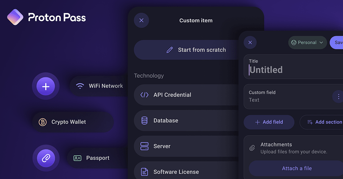Click the purple paperclip circle icon
This screenshot has height=179, width=343.
click(x=46, y=158)
